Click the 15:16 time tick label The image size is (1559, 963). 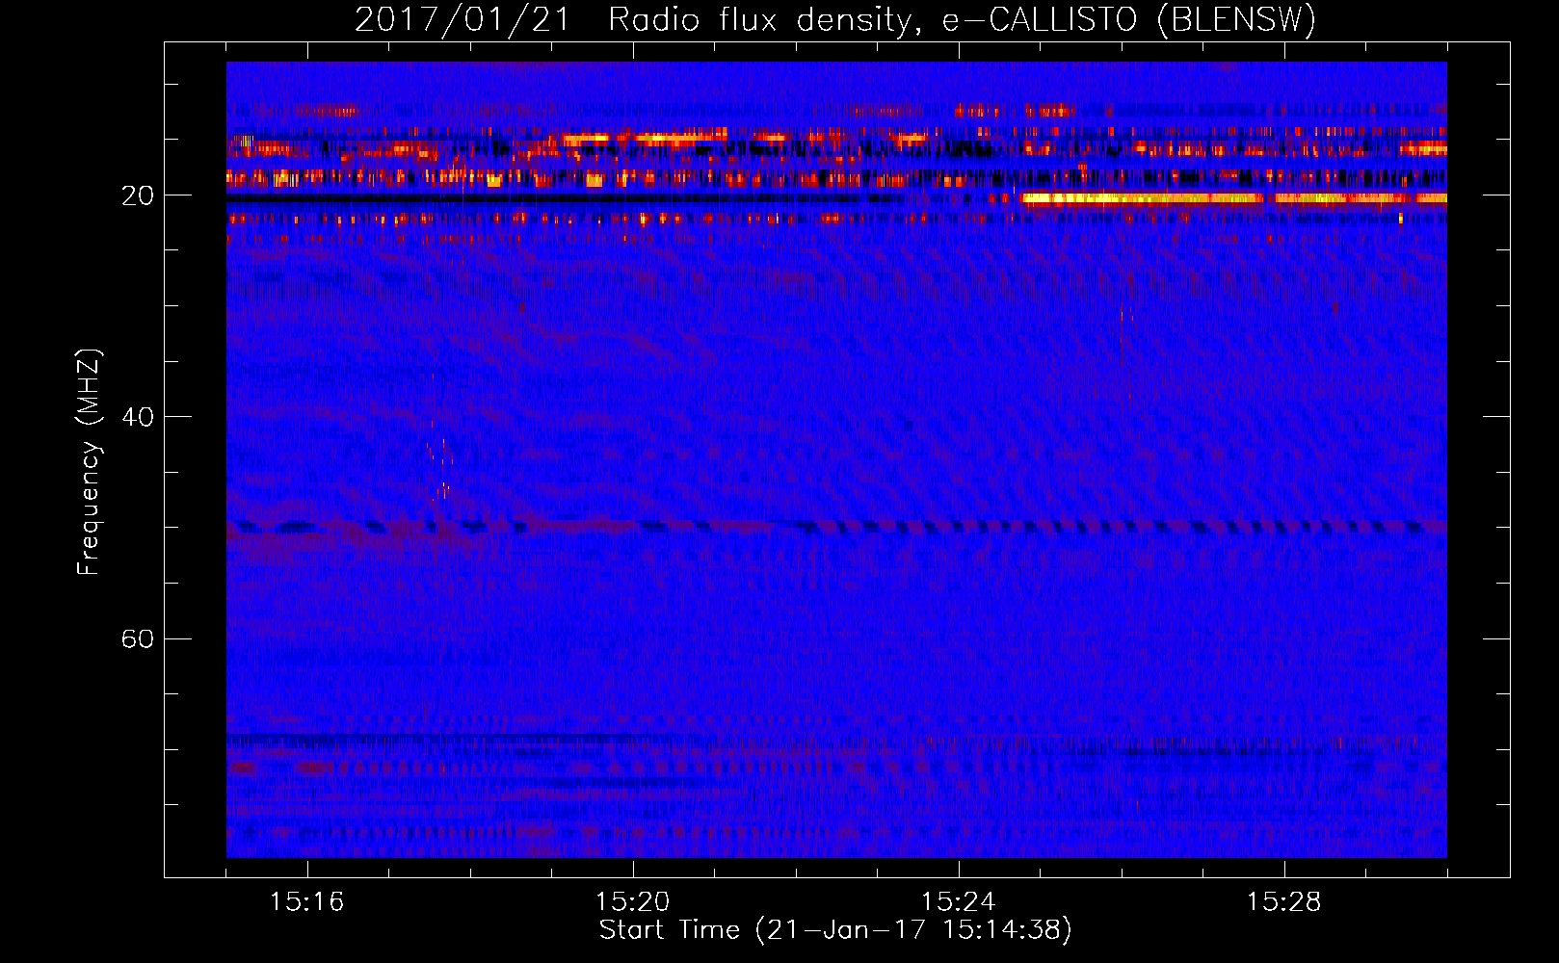307,902
